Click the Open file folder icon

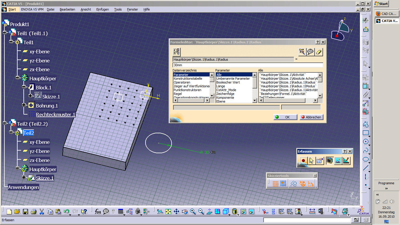(17, 211)
